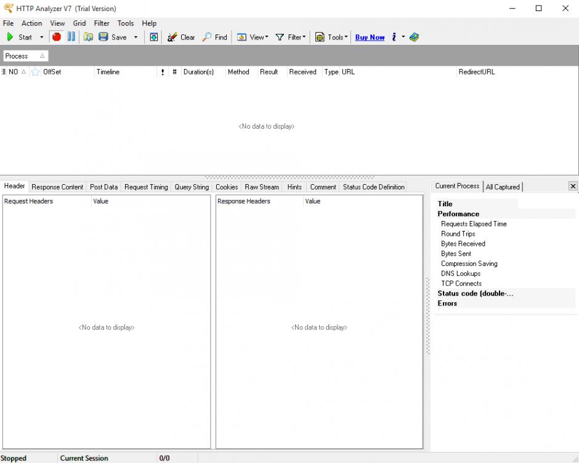The width and height of the screenshot is (579, 463).
Task: Click the Save floppy disk icon
Action: click(103, 37)
